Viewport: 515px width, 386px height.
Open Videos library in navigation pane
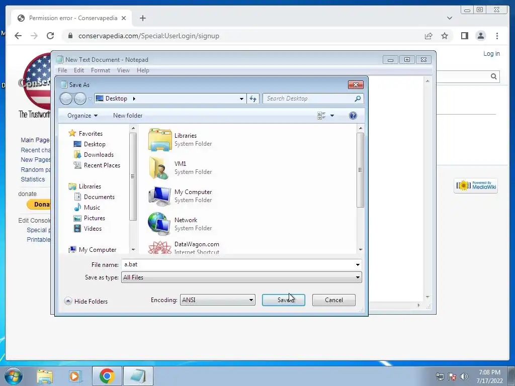pyautogui.click(x=88, y=229)
